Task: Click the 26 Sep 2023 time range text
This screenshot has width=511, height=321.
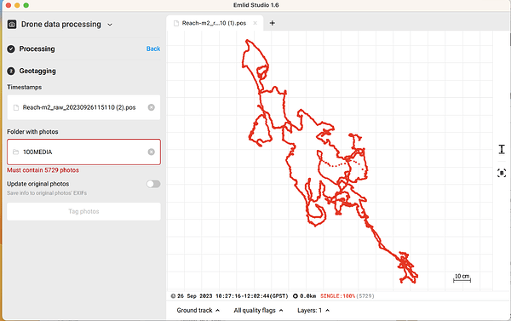Action: tap(233, 296)
